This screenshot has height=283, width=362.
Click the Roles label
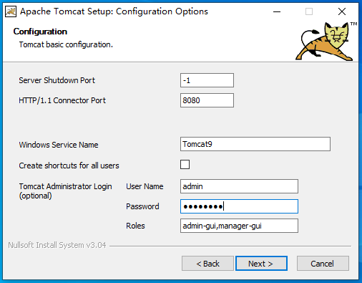point(135,226)
